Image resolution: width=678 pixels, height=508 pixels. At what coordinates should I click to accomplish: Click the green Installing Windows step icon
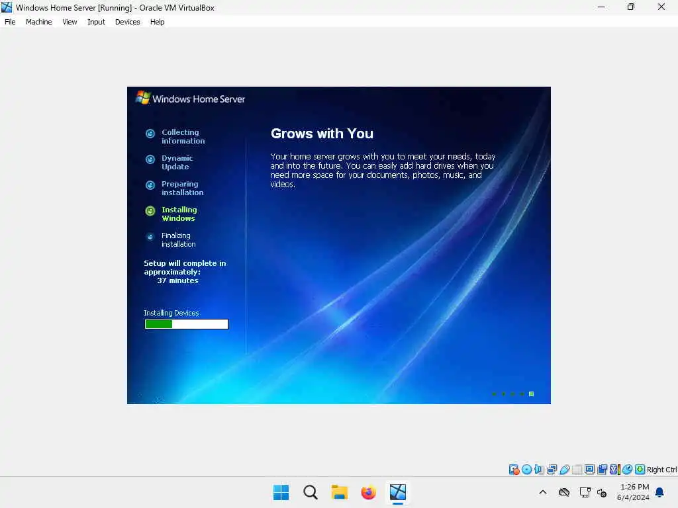point(150,211)
